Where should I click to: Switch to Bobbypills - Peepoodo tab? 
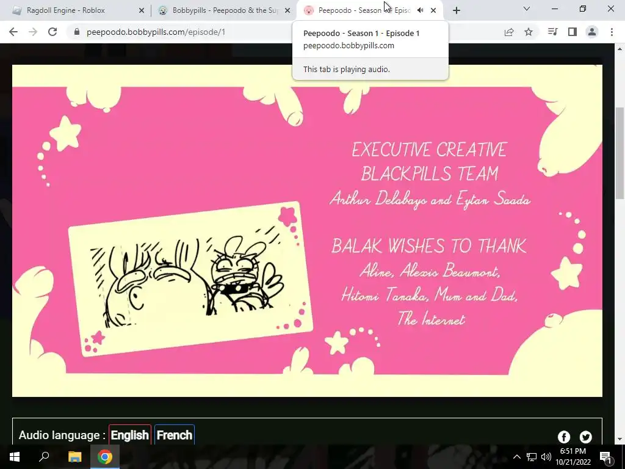[225, 10]
